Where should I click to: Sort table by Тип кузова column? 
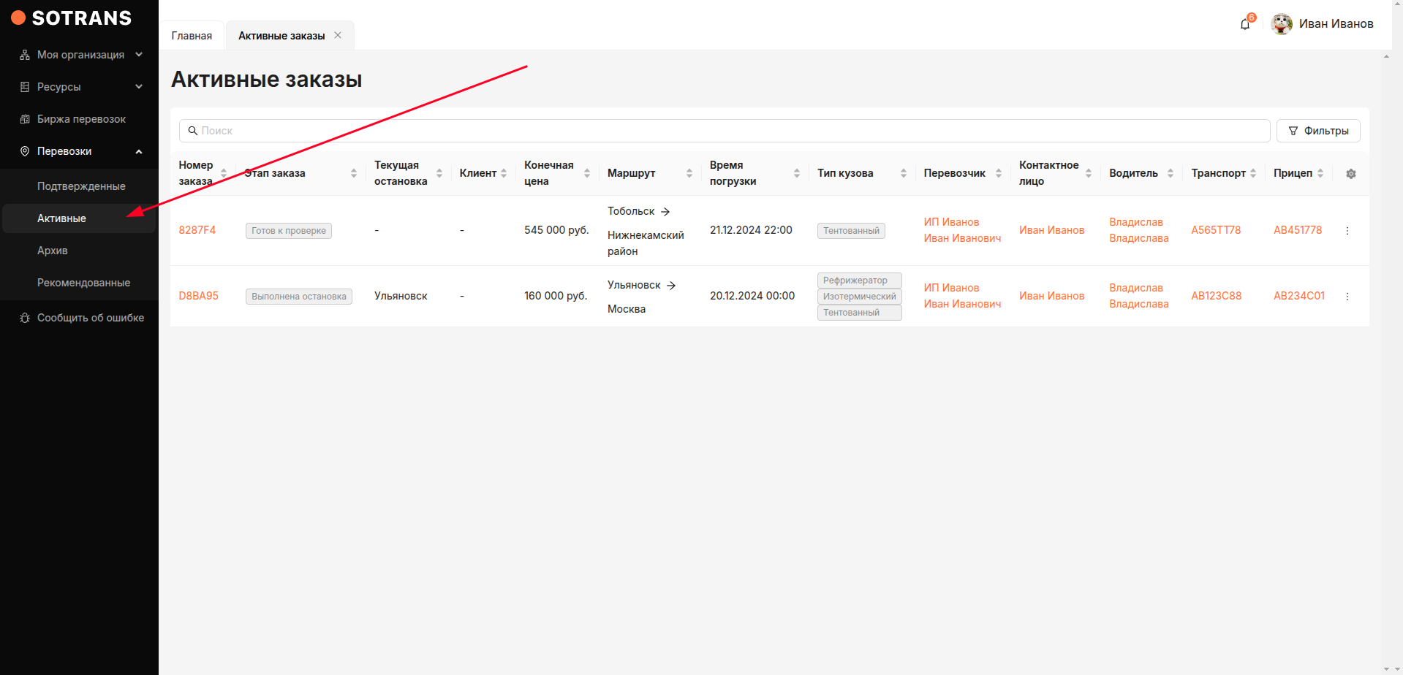coord(903,173)
